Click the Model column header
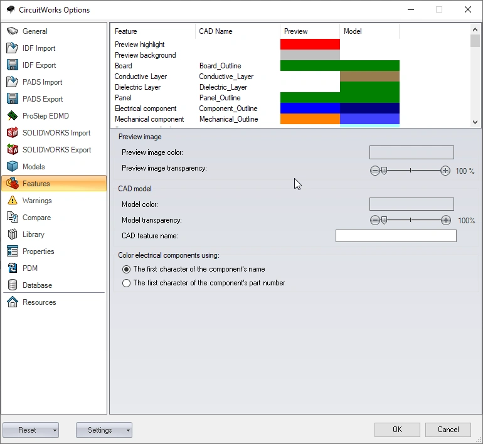The height and width of the screenshot is (444, 483). 369,31
